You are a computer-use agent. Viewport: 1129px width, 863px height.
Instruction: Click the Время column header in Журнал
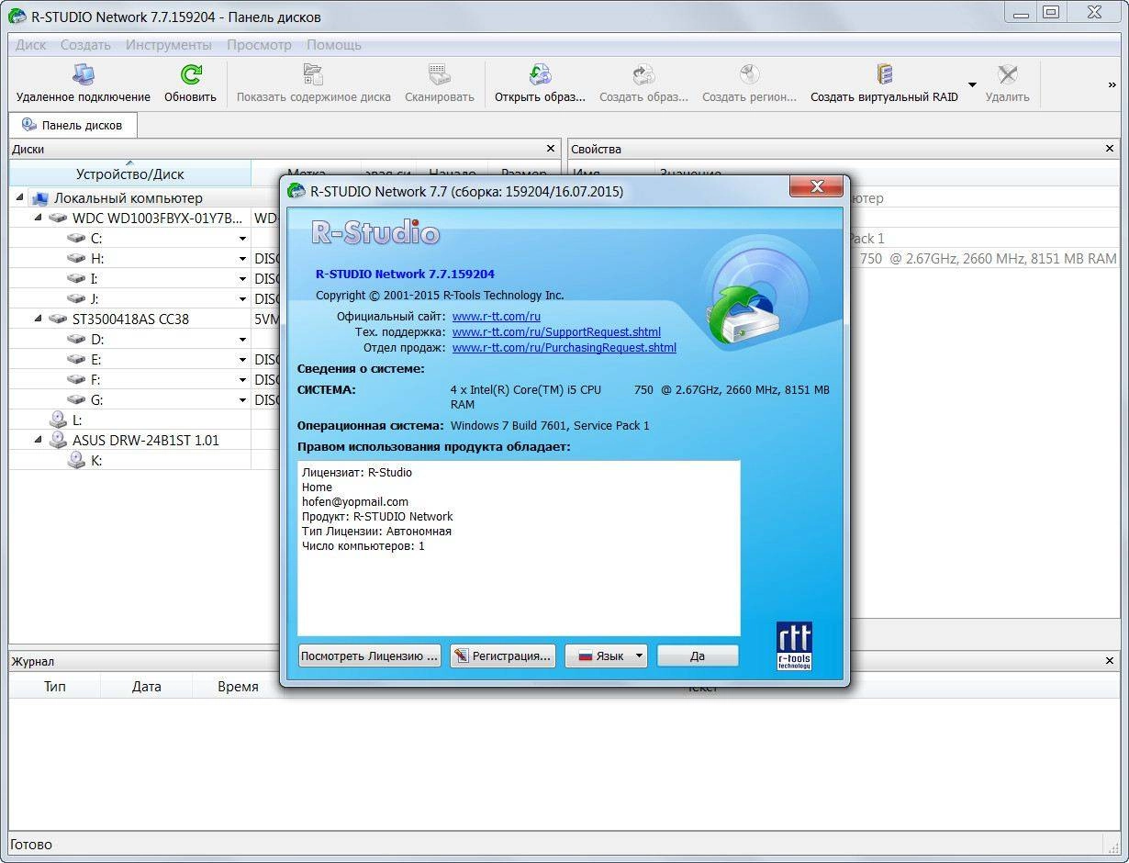(238, 686)
